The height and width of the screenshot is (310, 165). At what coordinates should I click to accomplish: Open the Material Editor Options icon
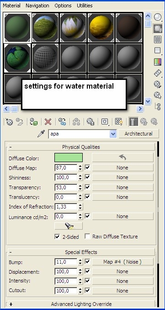click(x=158, y=84)
